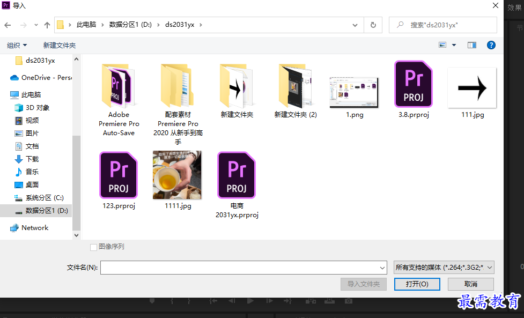Click the 打开(O) button

pos(417,284)
